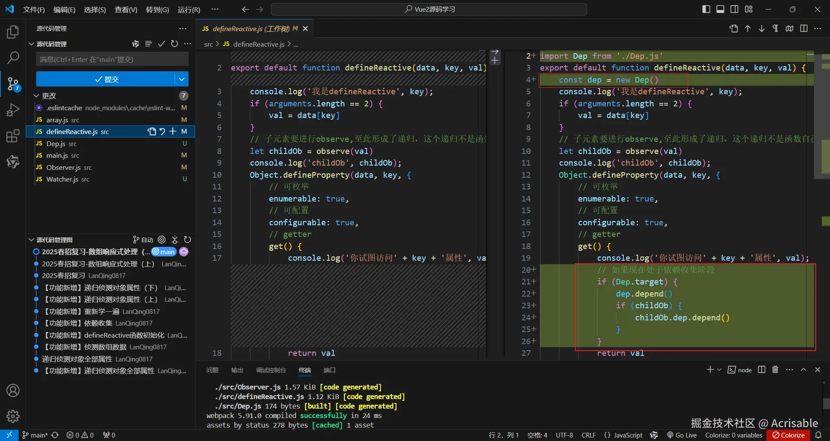Go to next change arrow in diff editor
The height and width of the screenshot is (441, 830).
click(x=762, y=29)
